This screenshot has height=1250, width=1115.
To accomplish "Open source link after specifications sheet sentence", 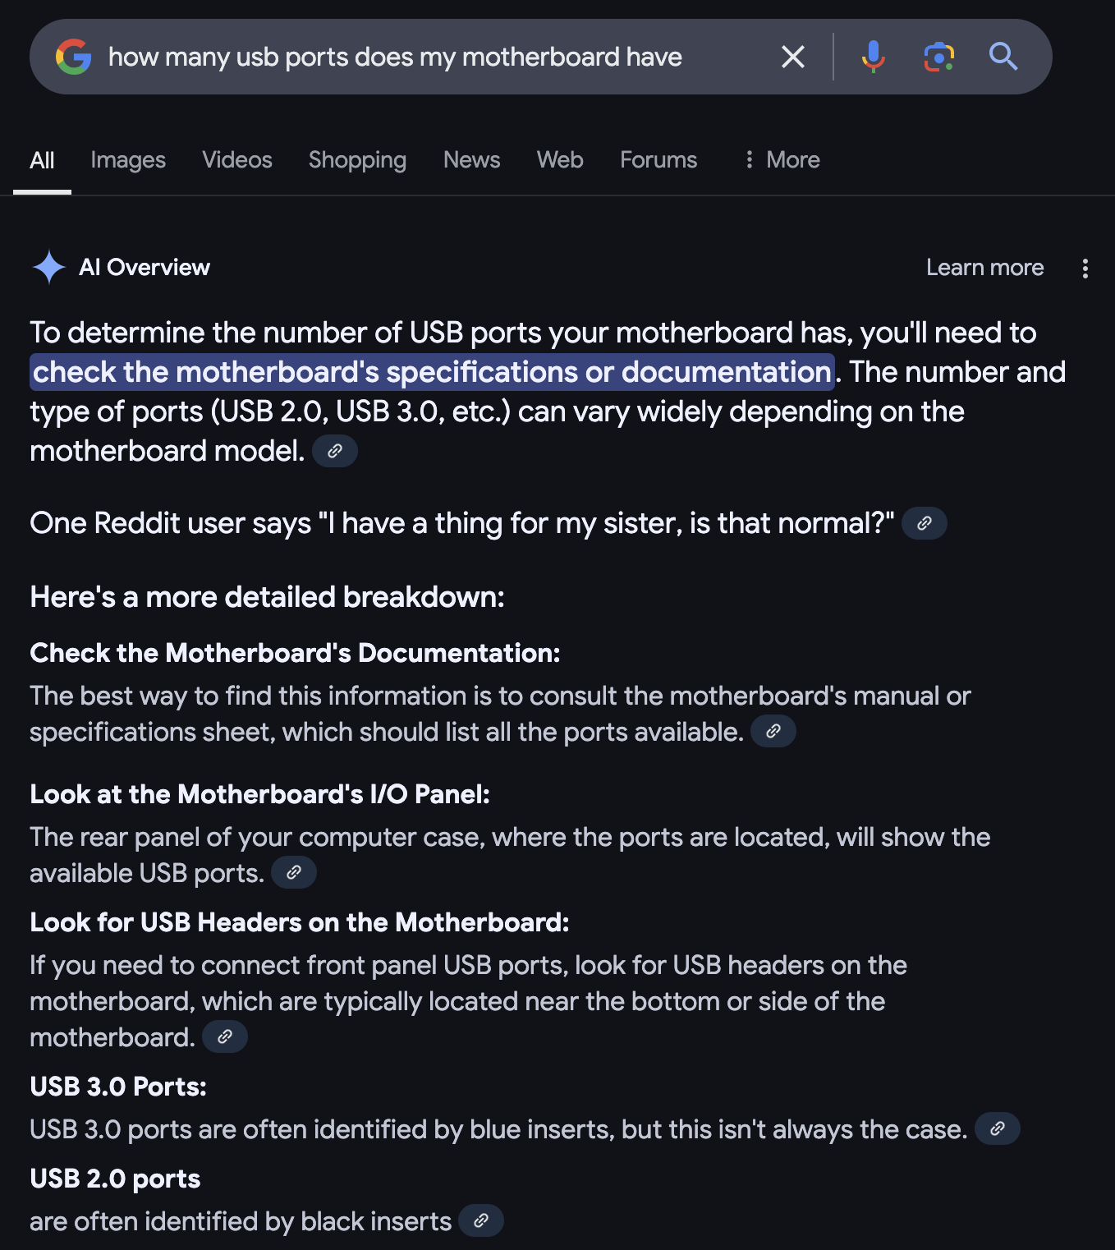I will coord(773,731).
